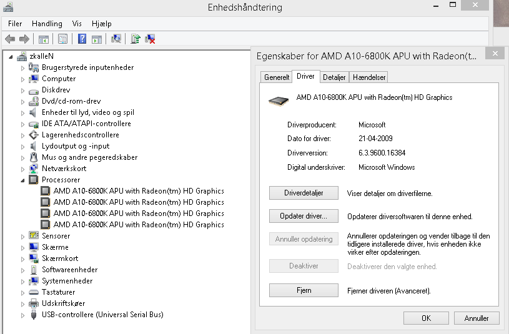Viewport: 509px width, 334px height.
Task: Open the Properties sheet toolbar icon
Action: (x=62, y=39)
